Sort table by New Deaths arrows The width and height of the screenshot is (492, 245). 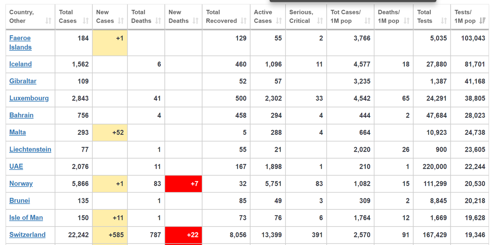click(x=196, y=21)
